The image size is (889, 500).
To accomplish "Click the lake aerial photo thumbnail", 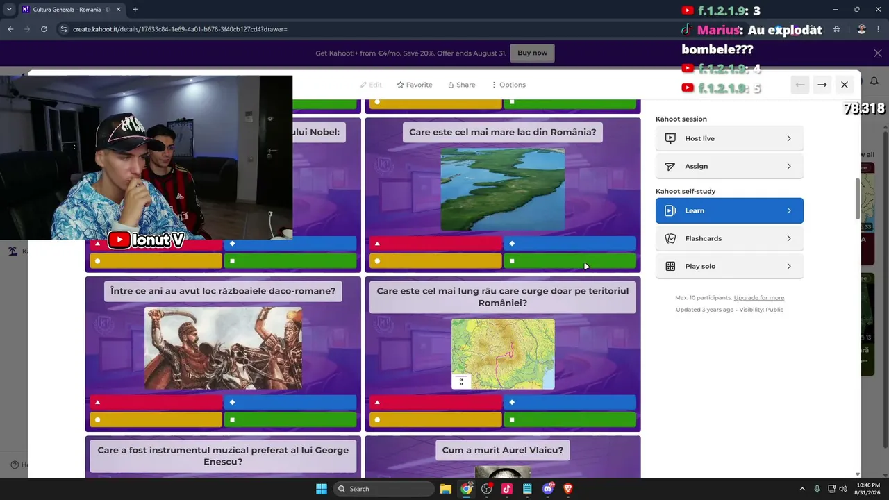I will [x=503, y=189].
